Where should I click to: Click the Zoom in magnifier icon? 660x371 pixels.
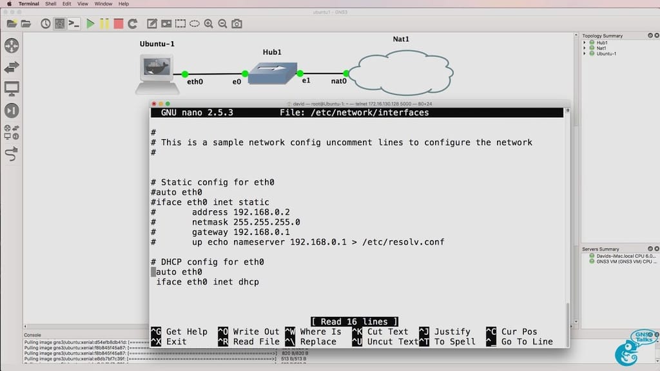(x=208, y=24)
